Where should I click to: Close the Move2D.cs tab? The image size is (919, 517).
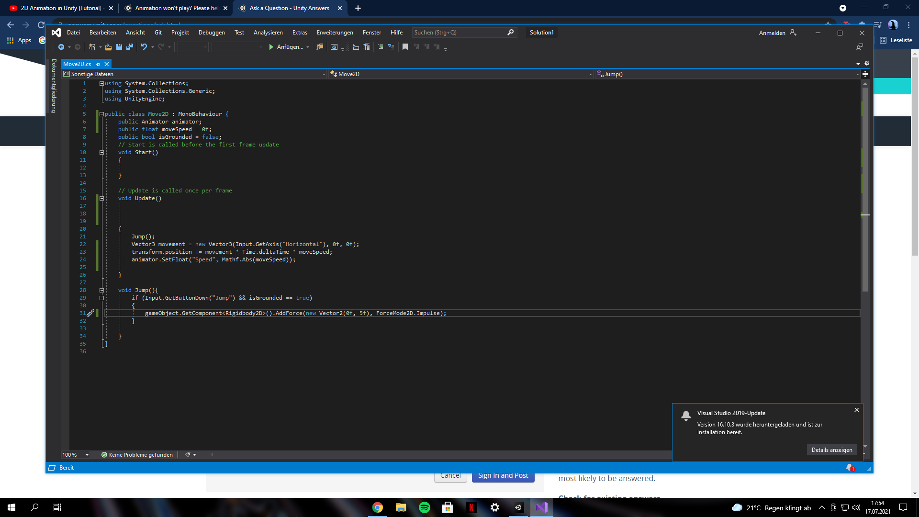(107, 64)
